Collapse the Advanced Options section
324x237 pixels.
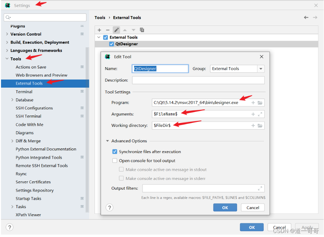pyautogui.click(x=108, y=141)
